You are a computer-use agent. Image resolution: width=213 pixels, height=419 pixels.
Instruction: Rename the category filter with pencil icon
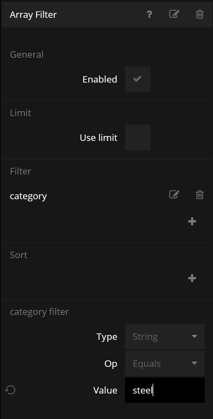click(x=174, y=195)
